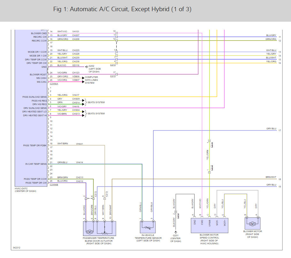Click the RECIRC CCW pin label
291x258 pixels.
[x=39, y=41]
